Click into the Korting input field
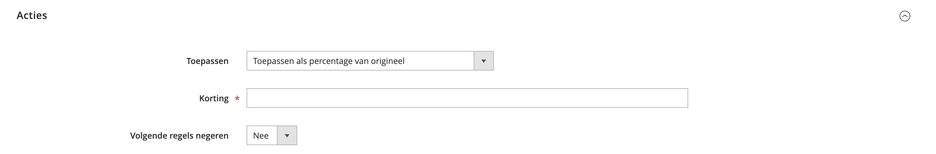Image resolution: width=936 pixels, height=154 pixels. coord(467,98)
